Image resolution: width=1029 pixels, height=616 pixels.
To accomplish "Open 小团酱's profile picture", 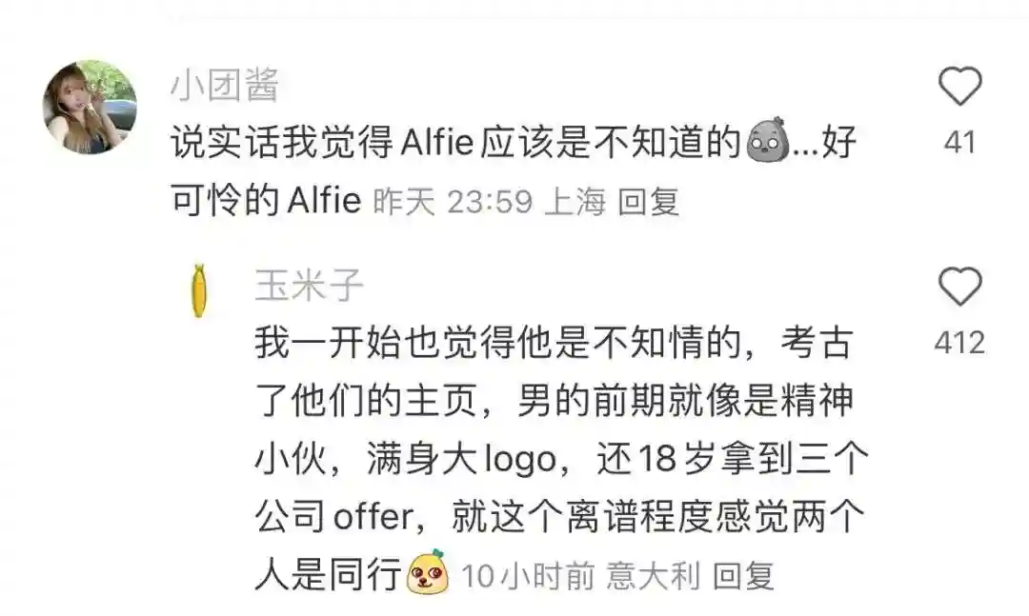I will click(90, 107).
